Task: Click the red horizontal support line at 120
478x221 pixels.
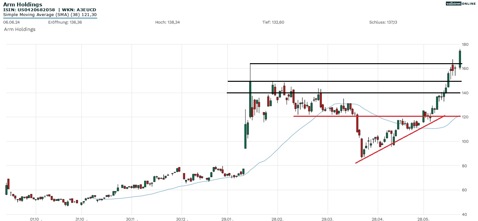Action: 377,116
